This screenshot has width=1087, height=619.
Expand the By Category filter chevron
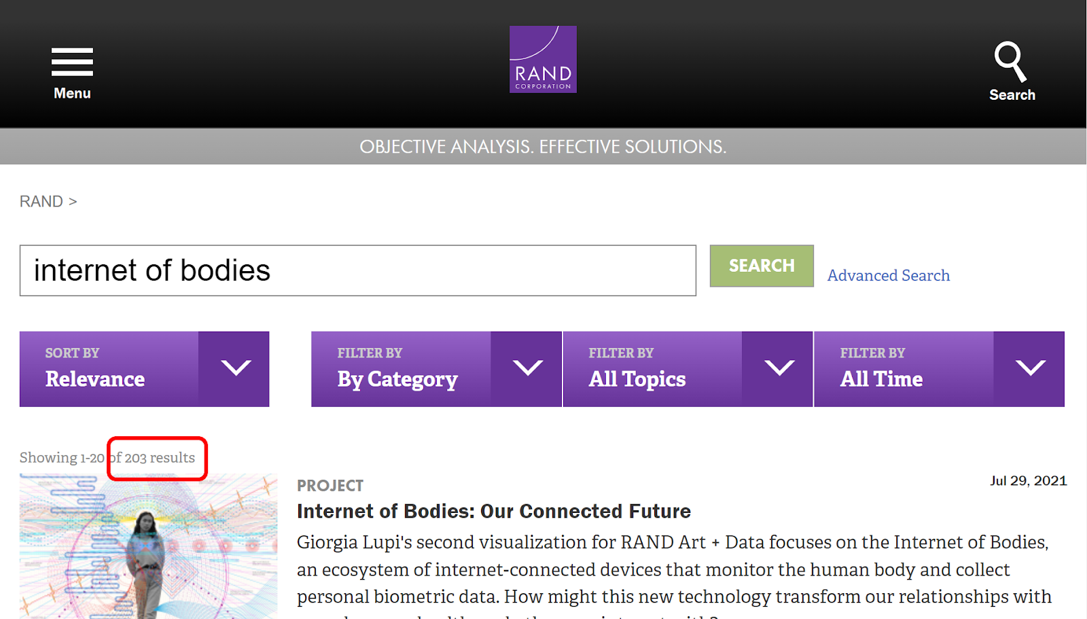[527, 369]
